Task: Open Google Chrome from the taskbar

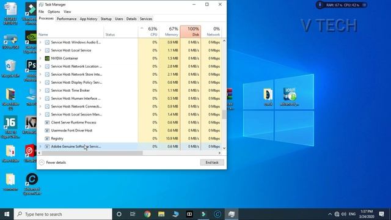Action: [x=147, y=214]
